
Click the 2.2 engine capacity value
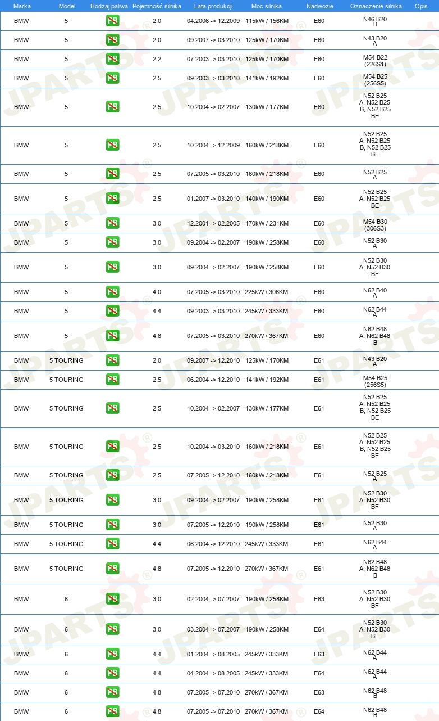coord(157,59)
